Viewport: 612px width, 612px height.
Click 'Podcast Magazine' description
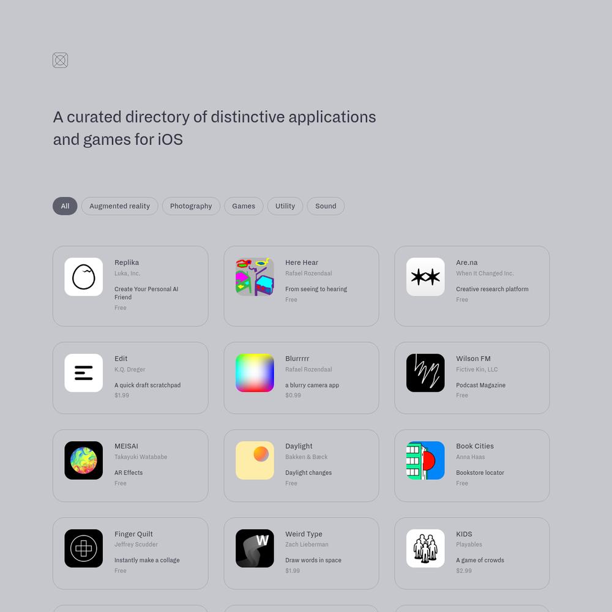point(480,385)
